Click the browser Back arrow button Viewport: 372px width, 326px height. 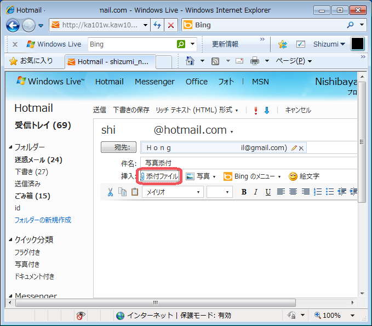13,25
